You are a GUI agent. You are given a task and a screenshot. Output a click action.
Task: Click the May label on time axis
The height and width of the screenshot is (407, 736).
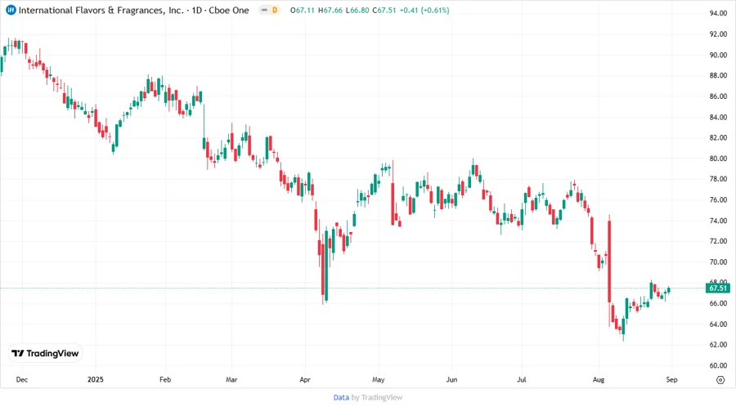(x=379, y=379)
